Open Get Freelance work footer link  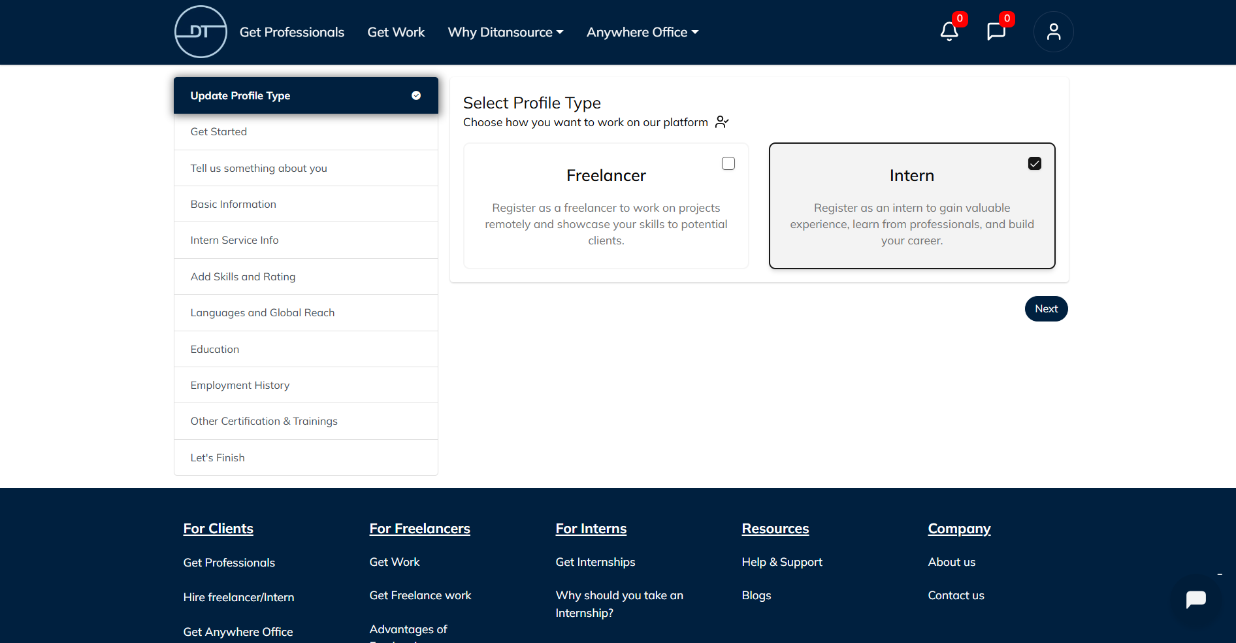click(x=420, y=595)
